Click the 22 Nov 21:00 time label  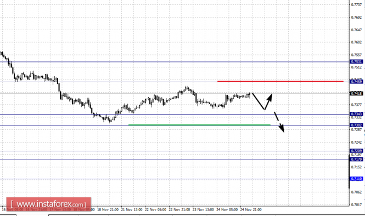[179, 209]
